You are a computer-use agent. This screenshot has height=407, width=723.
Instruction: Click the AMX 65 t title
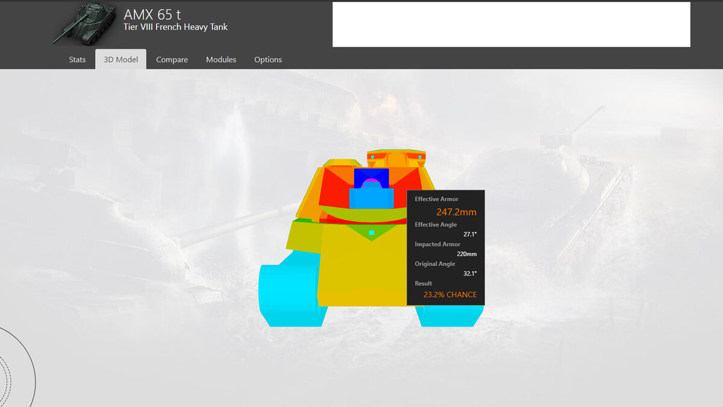[x=152, y=14]
